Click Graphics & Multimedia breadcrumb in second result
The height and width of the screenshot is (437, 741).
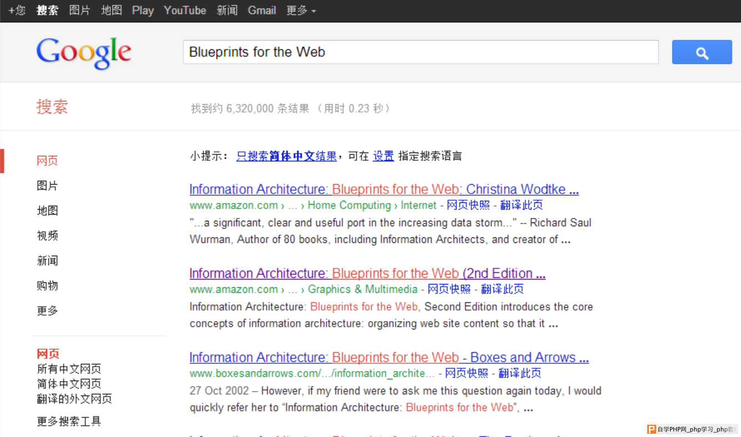point(363,289)
